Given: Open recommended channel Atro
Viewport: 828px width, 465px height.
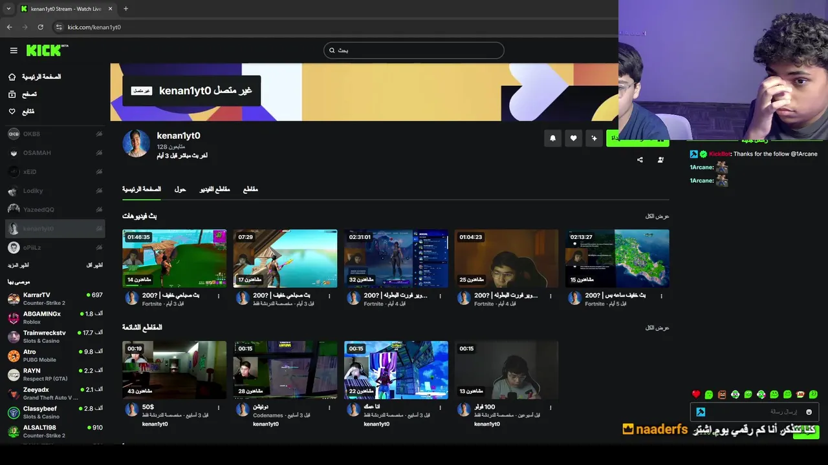Looking at the screenshot, I should 55,356.
